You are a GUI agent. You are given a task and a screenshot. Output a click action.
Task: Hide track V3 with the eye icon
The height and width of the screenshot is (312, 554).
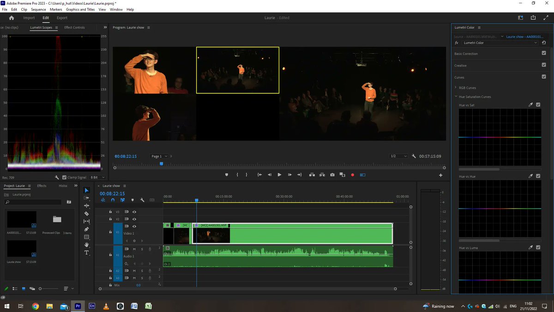(x=134, y=212)
